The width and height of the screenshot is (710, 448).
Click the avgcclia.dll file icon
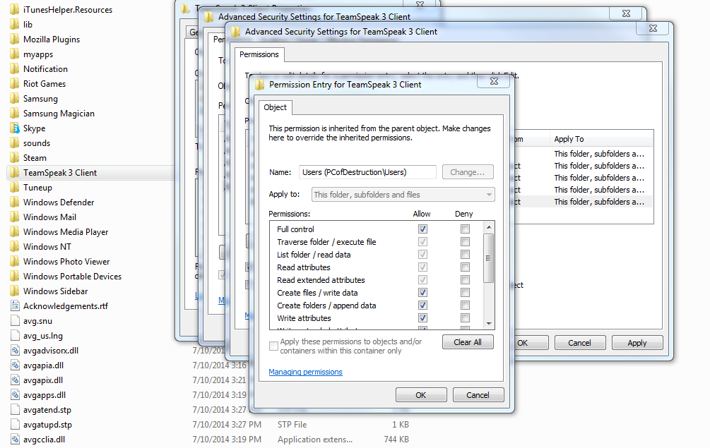click(x=15, y=440)
